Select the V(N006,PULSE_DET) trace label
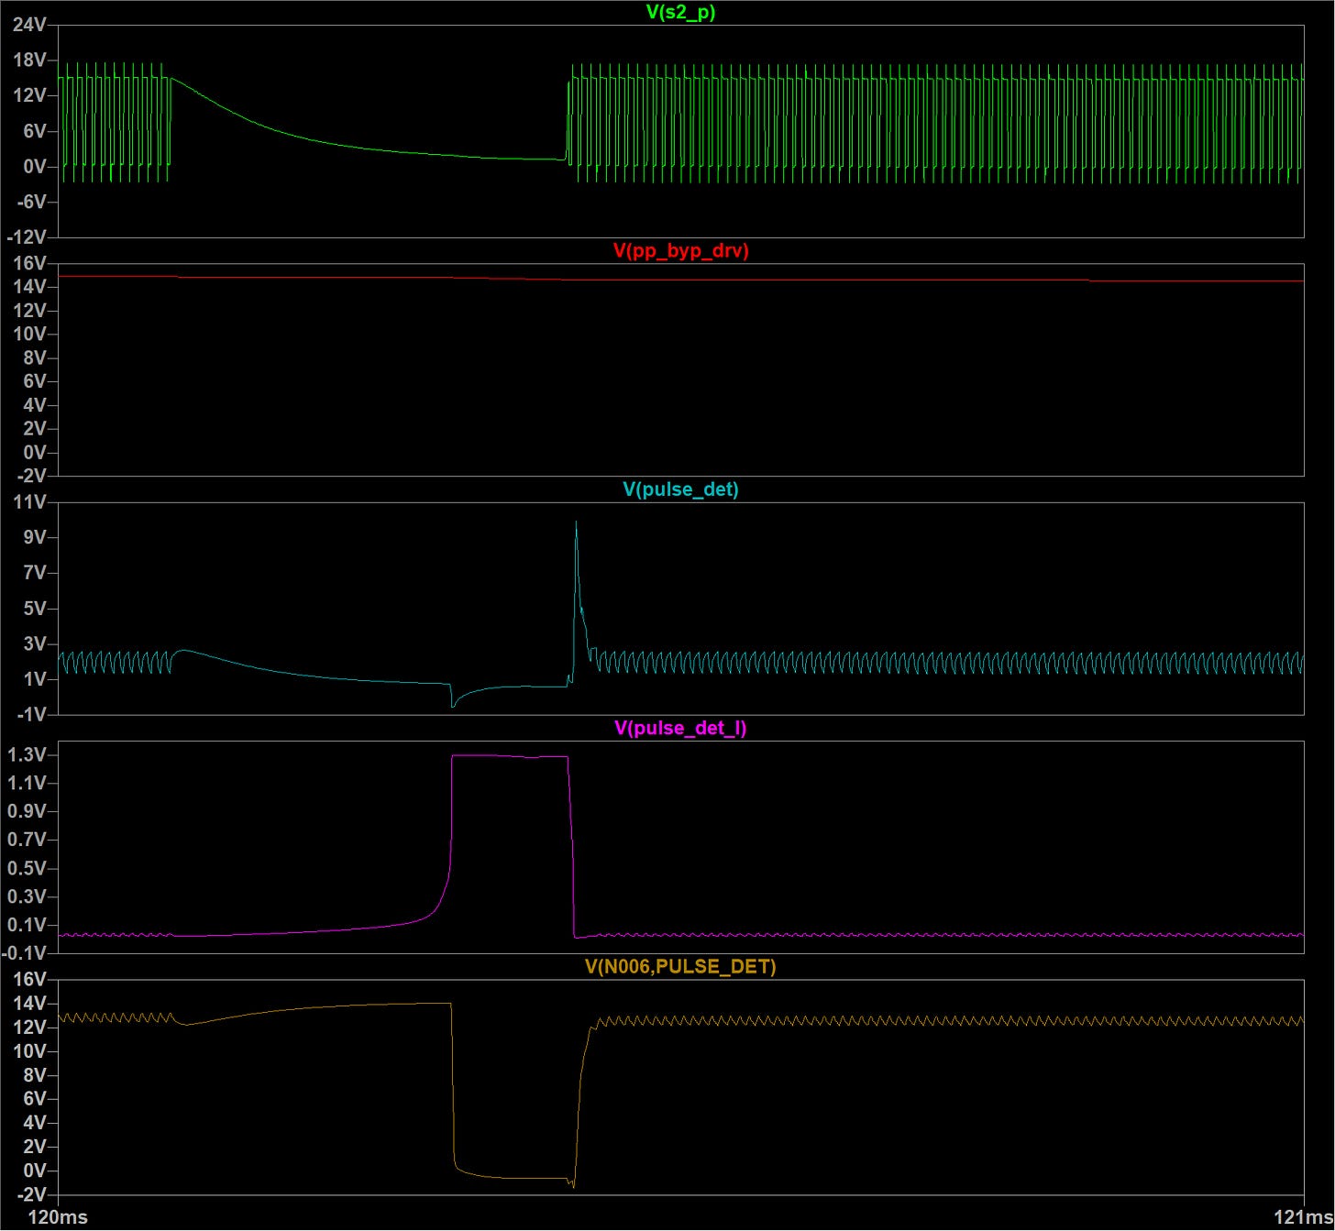The width and height of the screenshot is (1335, 1231). pos(680,966)
